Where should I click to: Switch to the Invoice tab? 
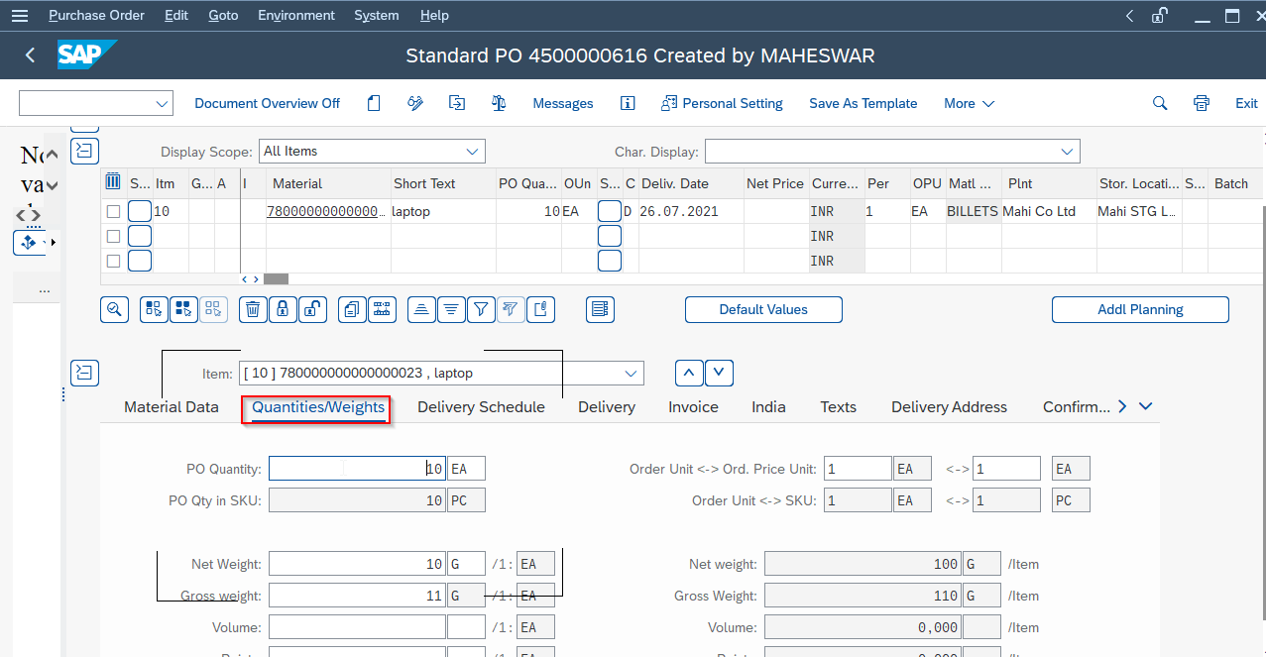(x=693, y=407)
